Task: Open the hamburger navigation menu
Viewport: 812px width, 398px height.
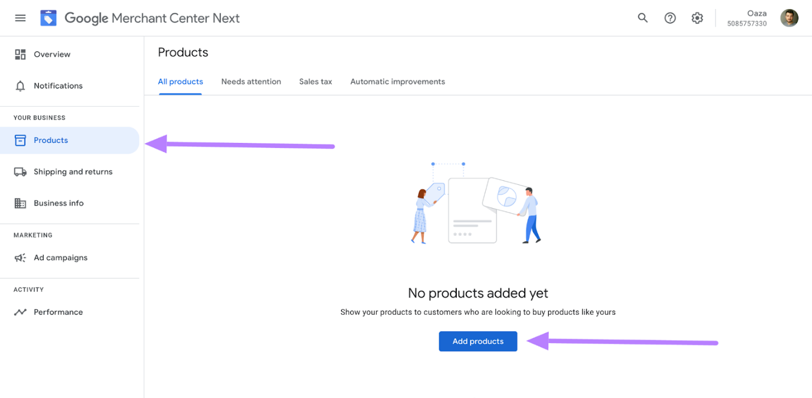Action: click(x=20, y=18)
